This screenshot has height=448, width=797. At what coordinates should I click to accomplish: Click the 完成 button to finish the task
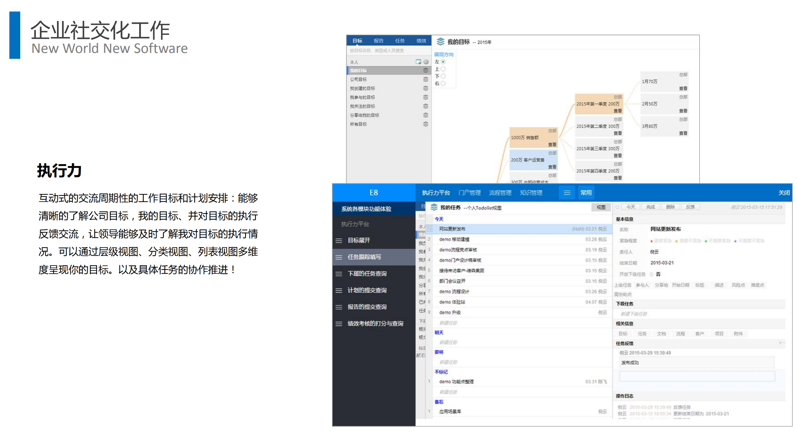650,207
